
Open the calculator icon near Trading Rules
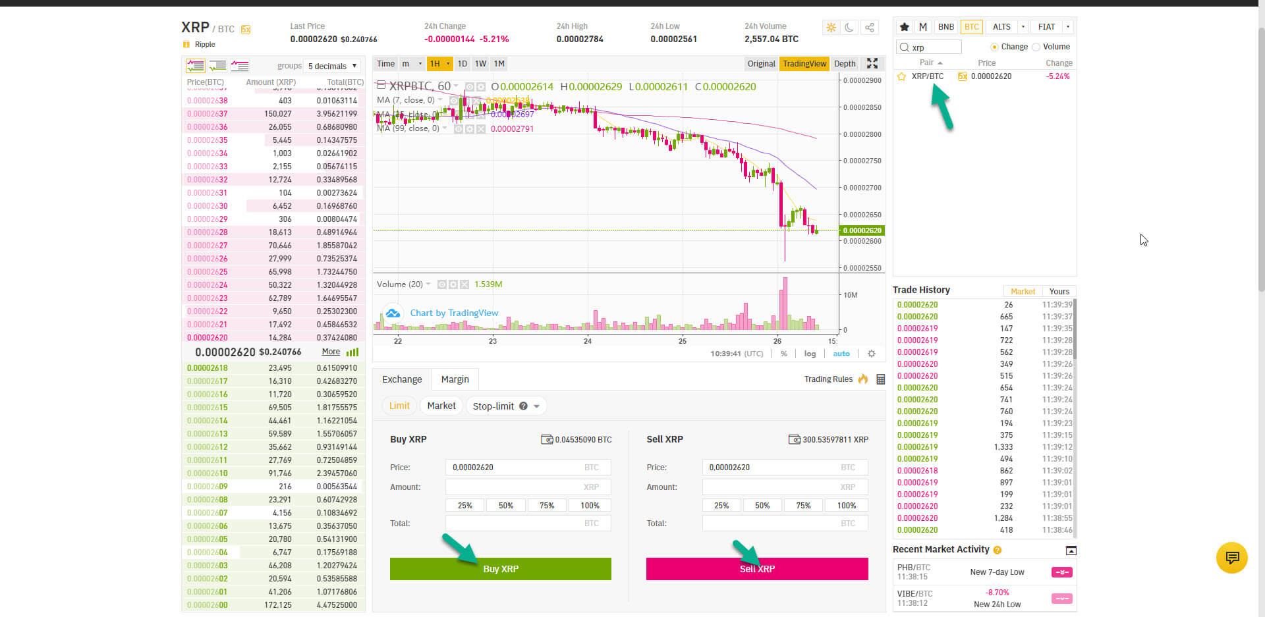click(x=881, y=379)
